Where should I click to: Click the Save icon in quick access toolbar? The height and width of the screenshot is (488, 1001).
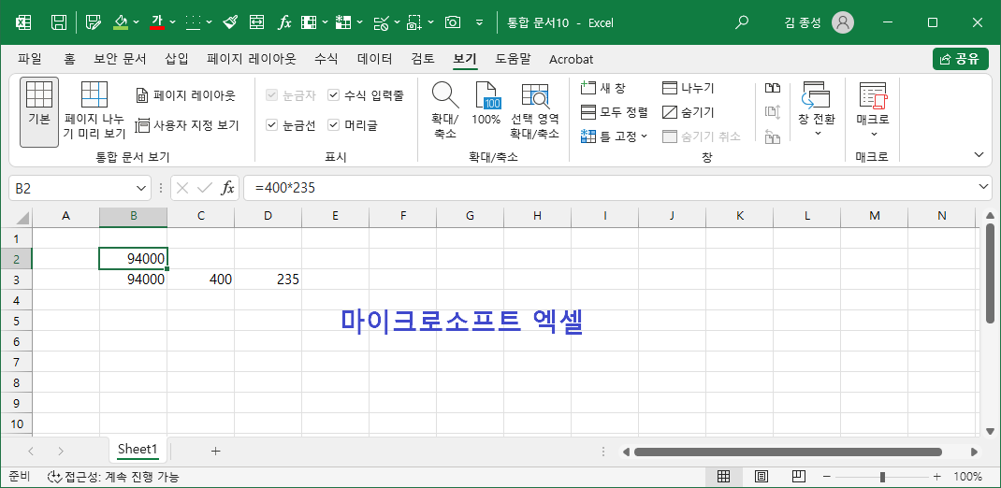click(59, 23)
